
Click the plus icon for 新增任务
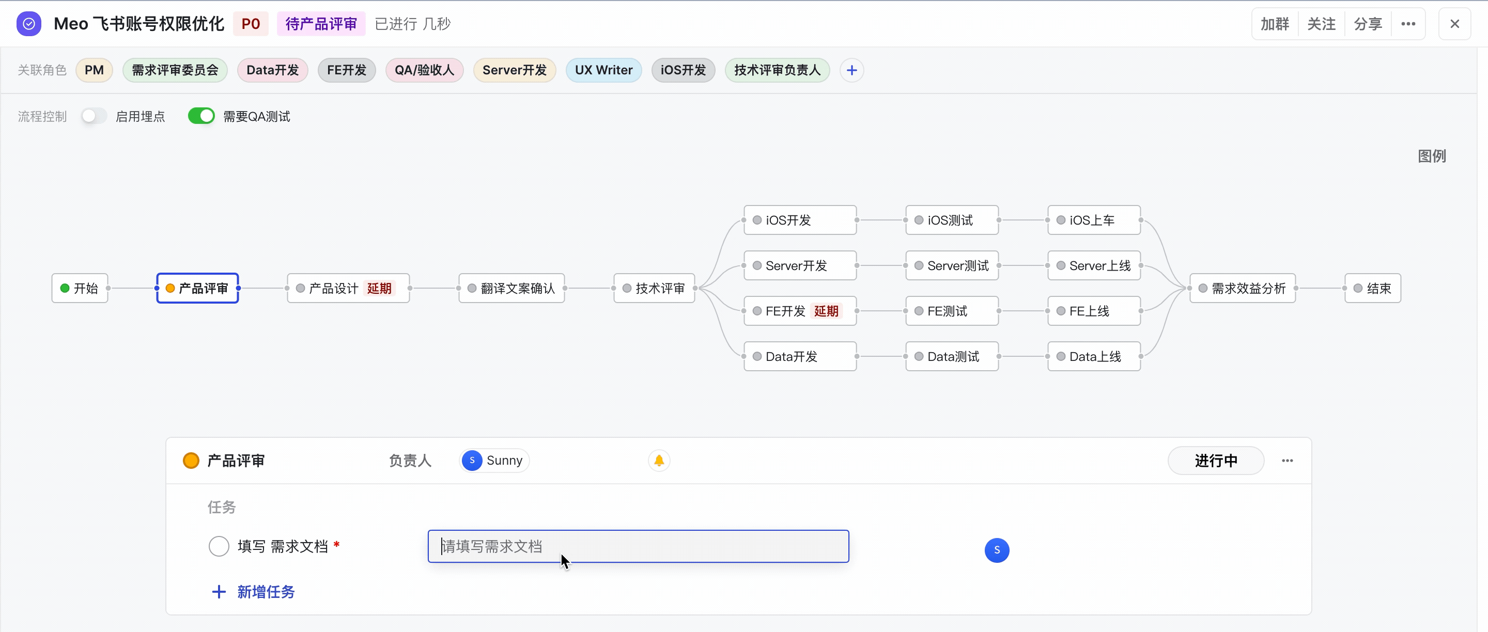[x=219, y=592]
